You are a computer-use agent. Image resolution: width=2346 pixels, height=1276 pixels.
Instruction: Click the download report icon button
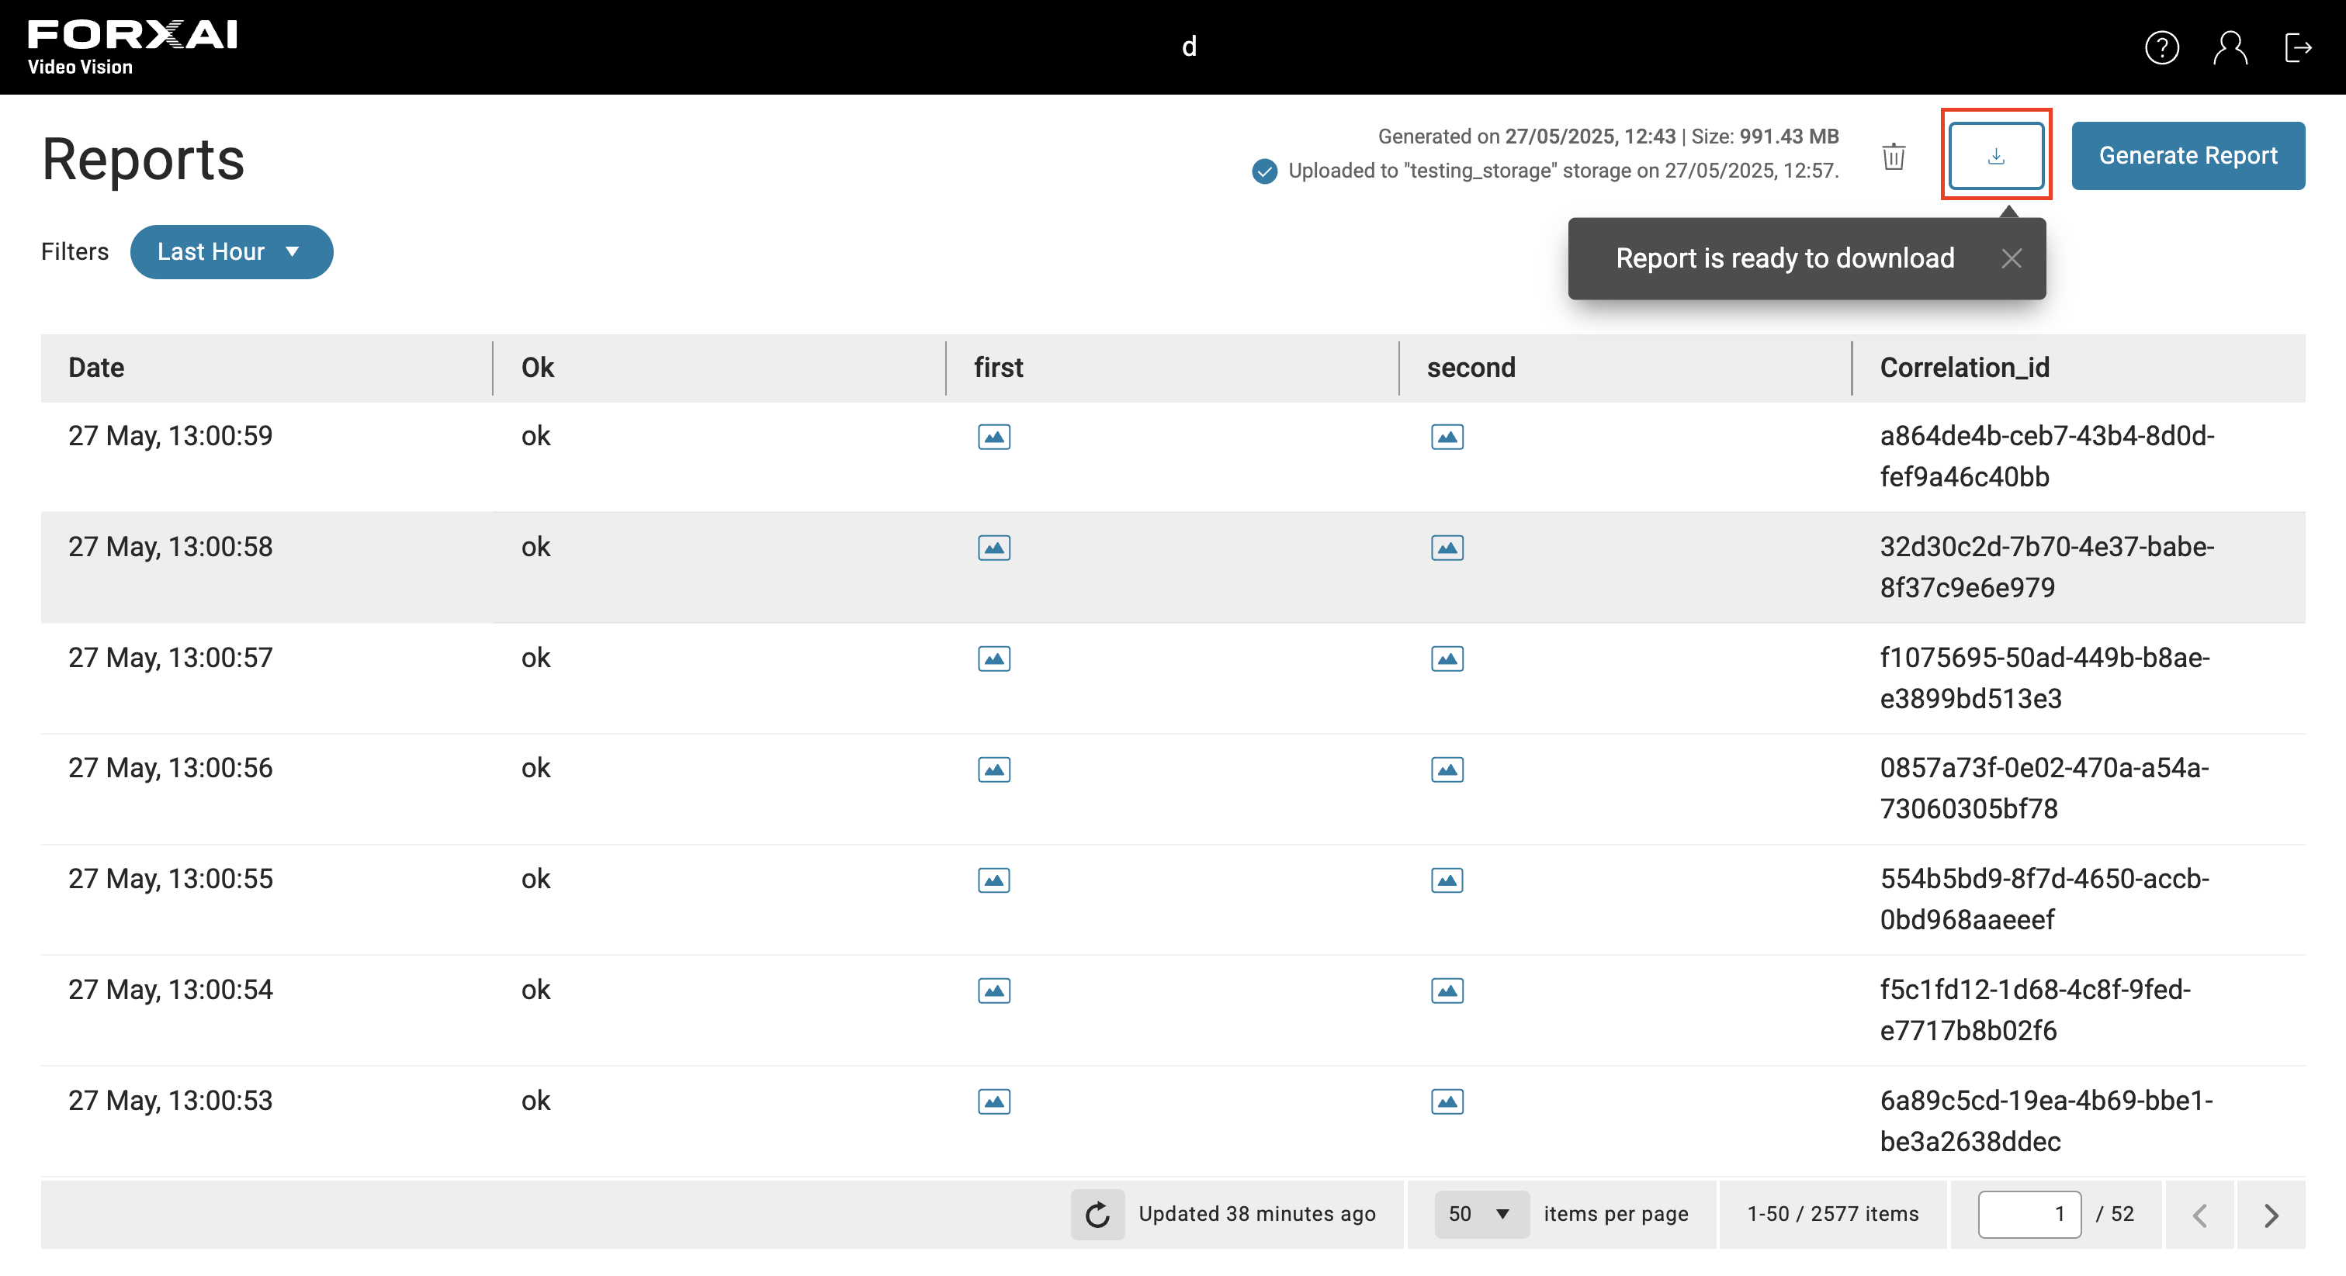[x=1995, y=154]
